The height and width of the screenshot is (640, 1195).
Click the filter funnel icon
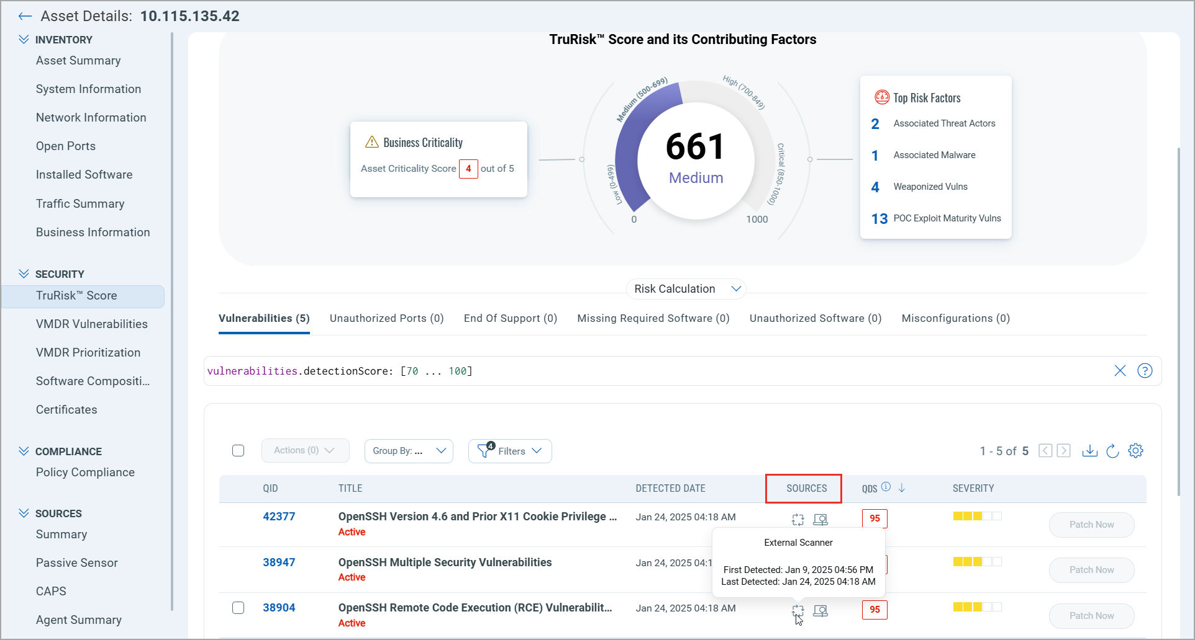484,450
